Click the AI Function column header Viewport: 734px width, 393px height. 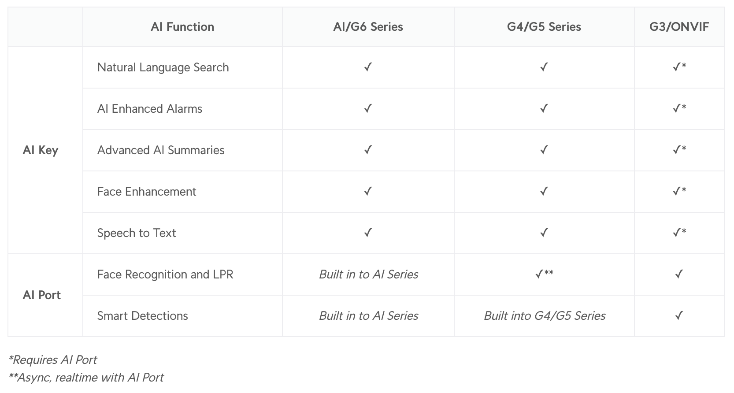tap(182, 27)
